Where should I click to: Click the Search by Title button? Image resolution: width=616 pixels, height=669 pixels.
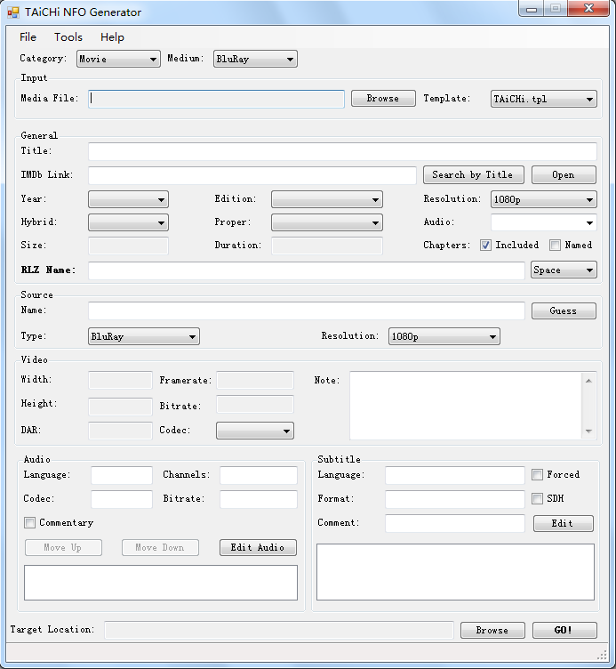pyautogui.click(x=473, y=175)
